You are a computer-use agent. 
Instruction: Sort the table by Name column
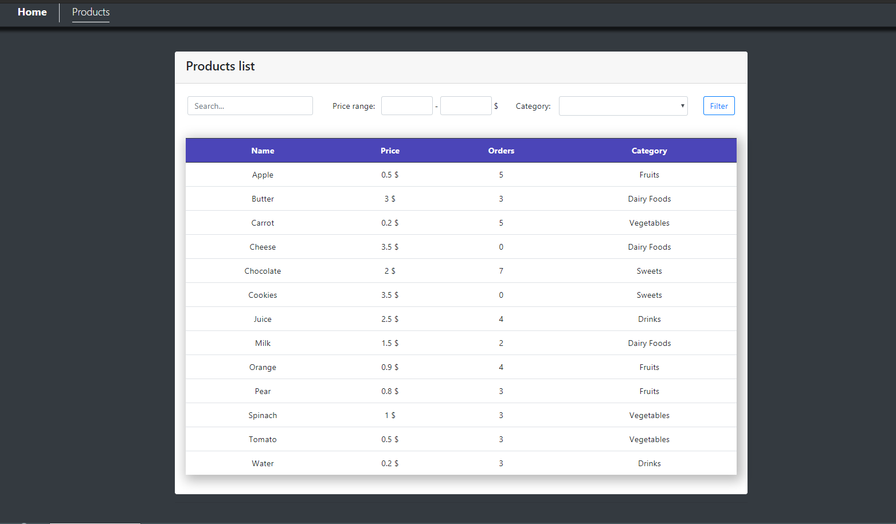tap(263, 150)
